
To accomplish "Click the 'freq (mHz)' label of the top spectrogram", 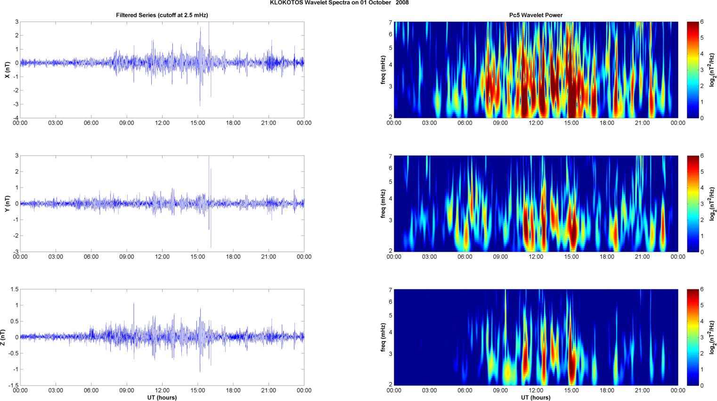I will (383, 70).
